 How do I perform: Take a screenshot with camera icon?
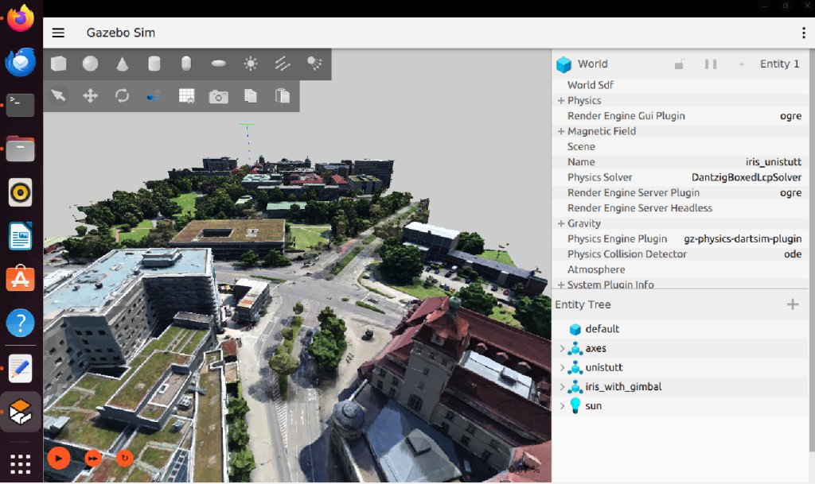(218, 96)
